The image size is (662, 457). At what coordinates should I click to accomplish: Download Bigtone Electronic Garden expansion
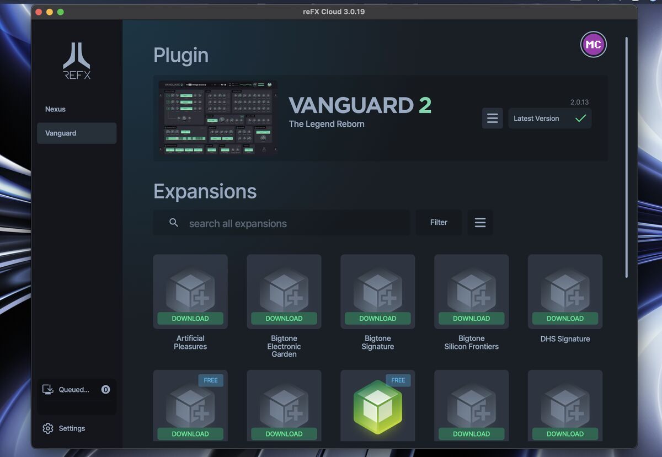click(284, 319)
